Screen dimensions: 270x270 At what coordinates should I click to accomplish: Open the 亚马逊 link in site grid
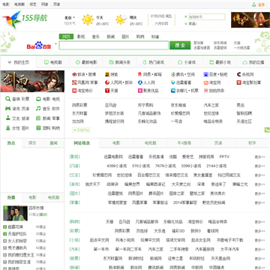(x=111, y=105)
